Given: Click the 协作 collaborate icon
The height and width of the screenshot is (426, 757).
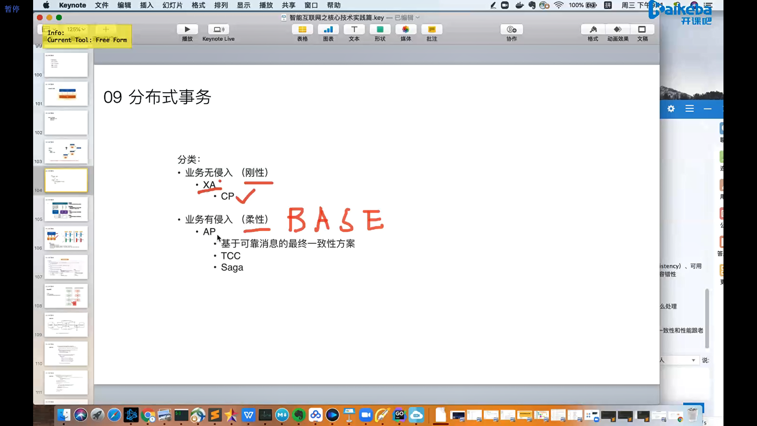Looking at the screenshot, I should (x=511, y=30).
